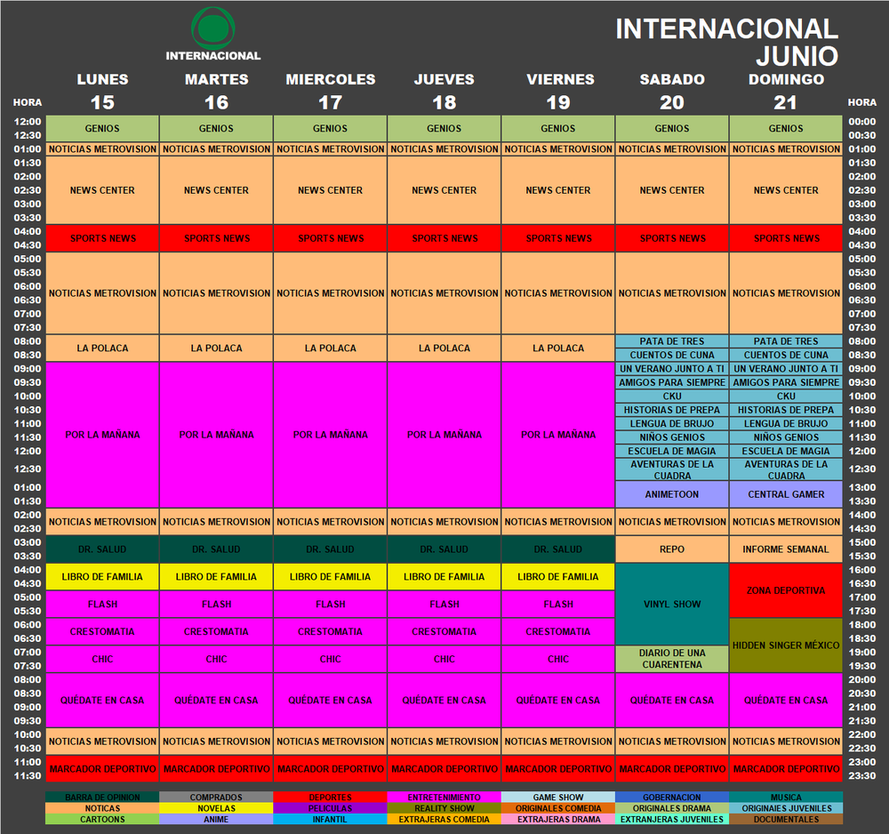Select the DOMINGO 21 column header
This screenshot has height=834, width=889.
pos(785,87)
